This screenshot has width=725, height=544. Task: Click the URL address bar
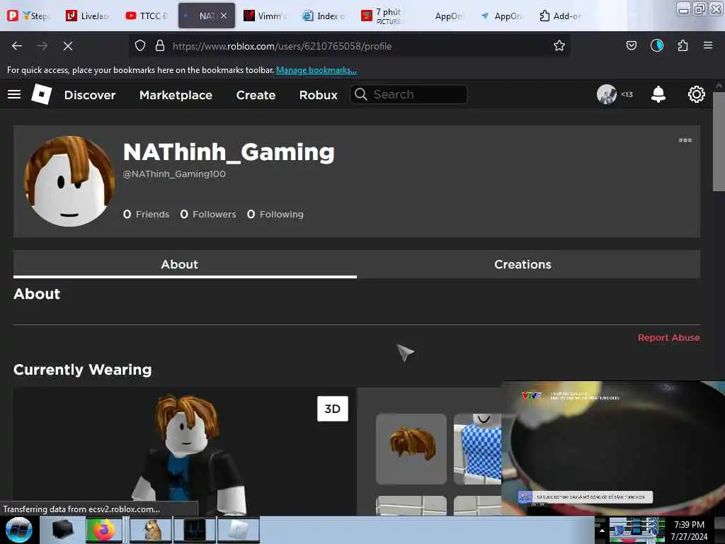coord(349,46)
